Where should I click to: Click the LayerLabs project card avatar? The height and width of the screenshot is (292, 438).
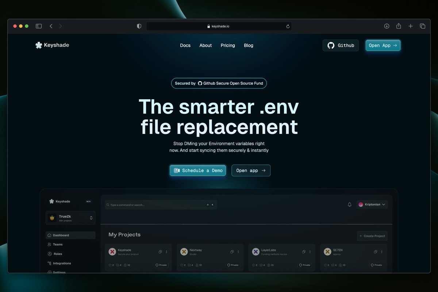point(256,252)
